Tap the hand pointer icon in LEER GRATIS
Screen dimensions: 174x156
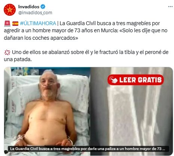coord(113,80)
